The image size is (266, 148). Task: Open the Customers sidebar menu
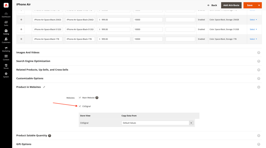(x=6, y=40)
